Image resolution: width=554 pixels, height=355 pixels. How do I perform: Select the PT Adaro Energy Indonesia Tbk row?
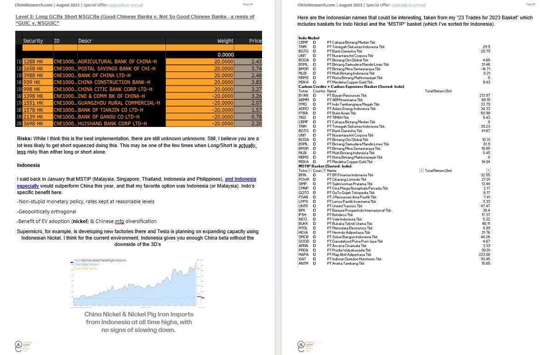point(394,109)
